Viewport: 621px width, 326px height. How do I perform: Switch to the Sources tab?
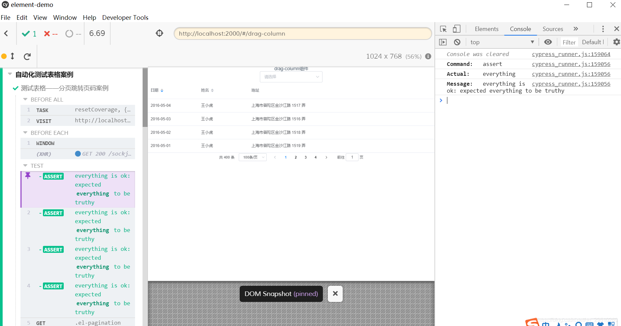(x=553, y=29)
